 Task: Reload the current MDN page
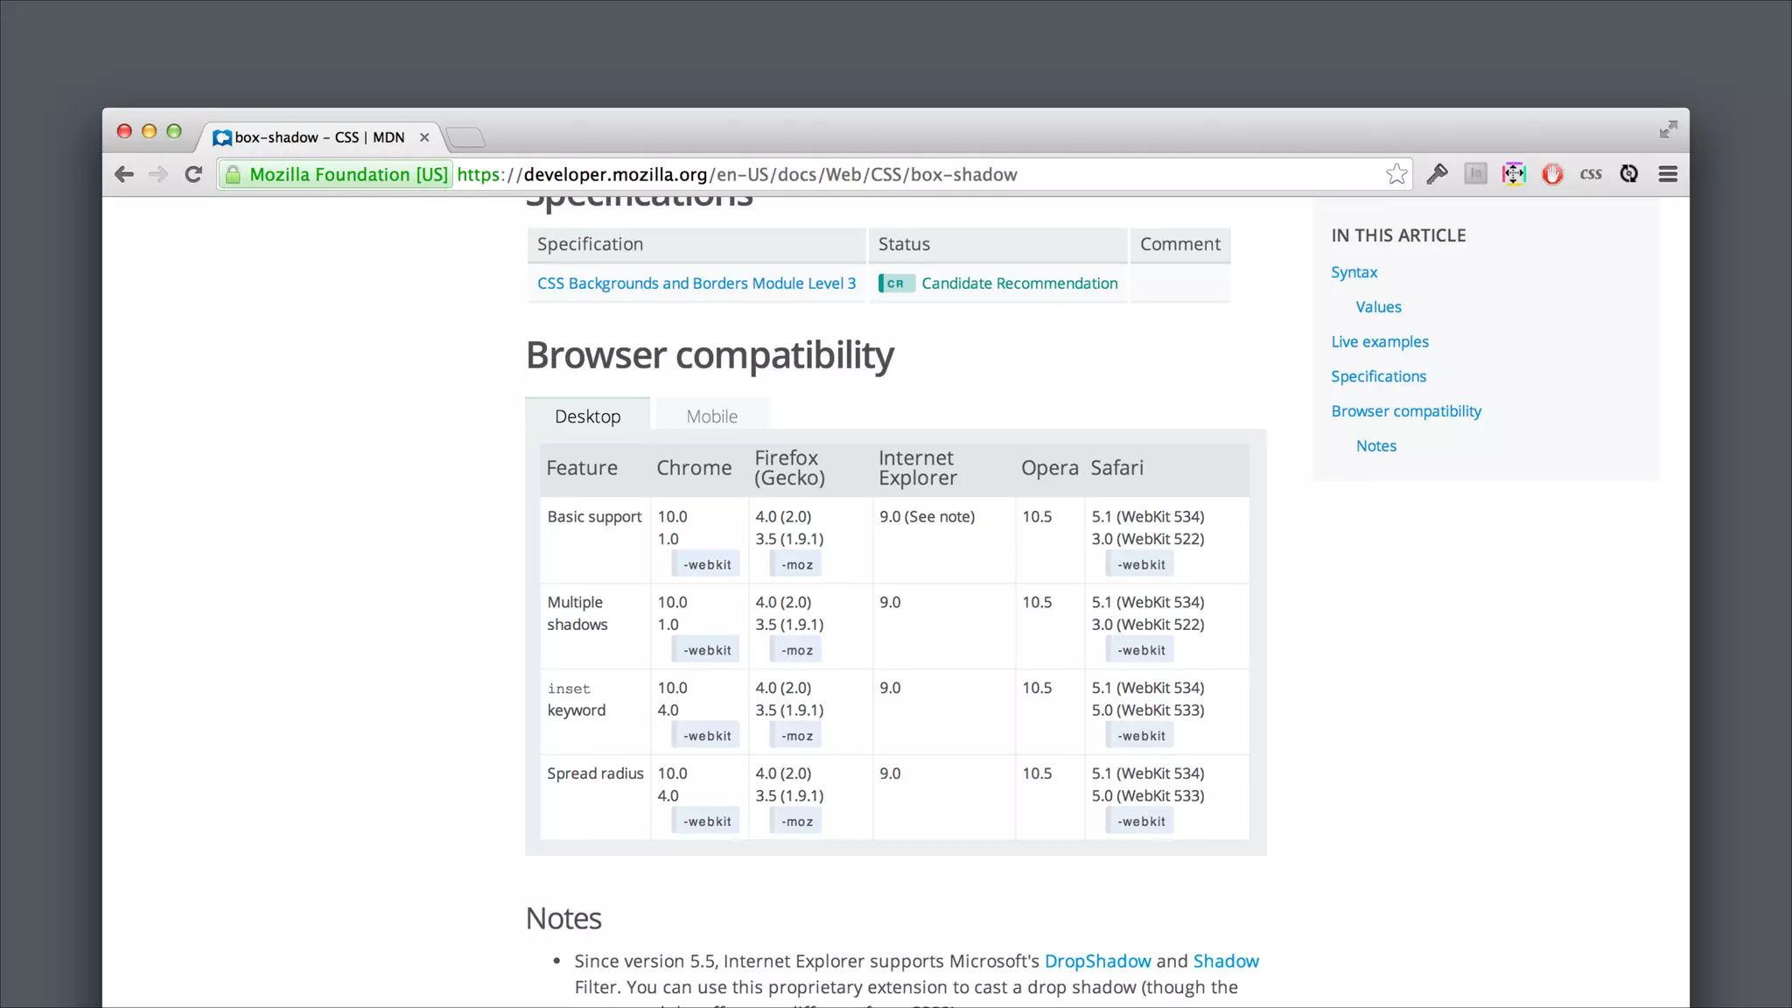point(193,174)
